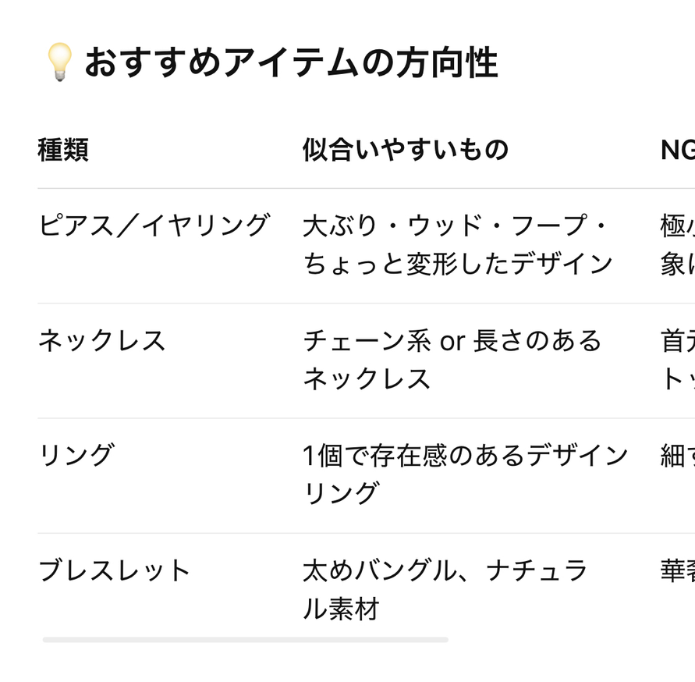
Task: Click the cut-off NG cell starting with 細
Action: pos(676,456)
